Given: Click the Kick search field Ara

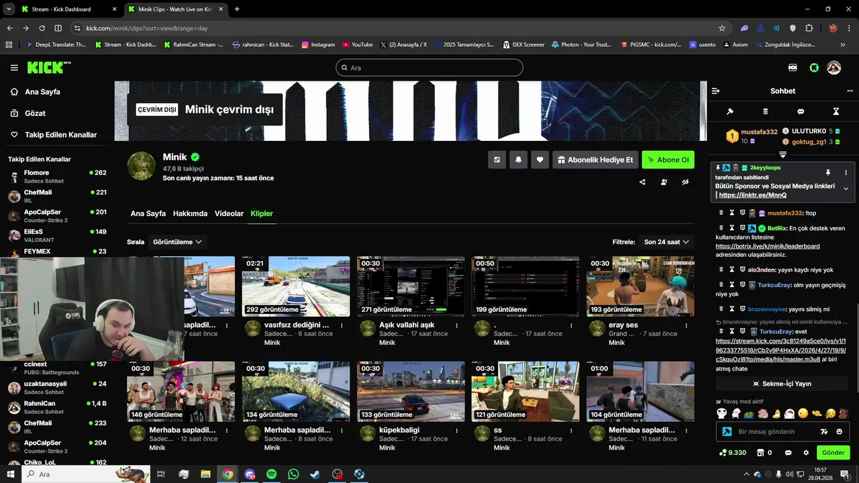Looking at the screenshot, I should [x=429, y=68].
